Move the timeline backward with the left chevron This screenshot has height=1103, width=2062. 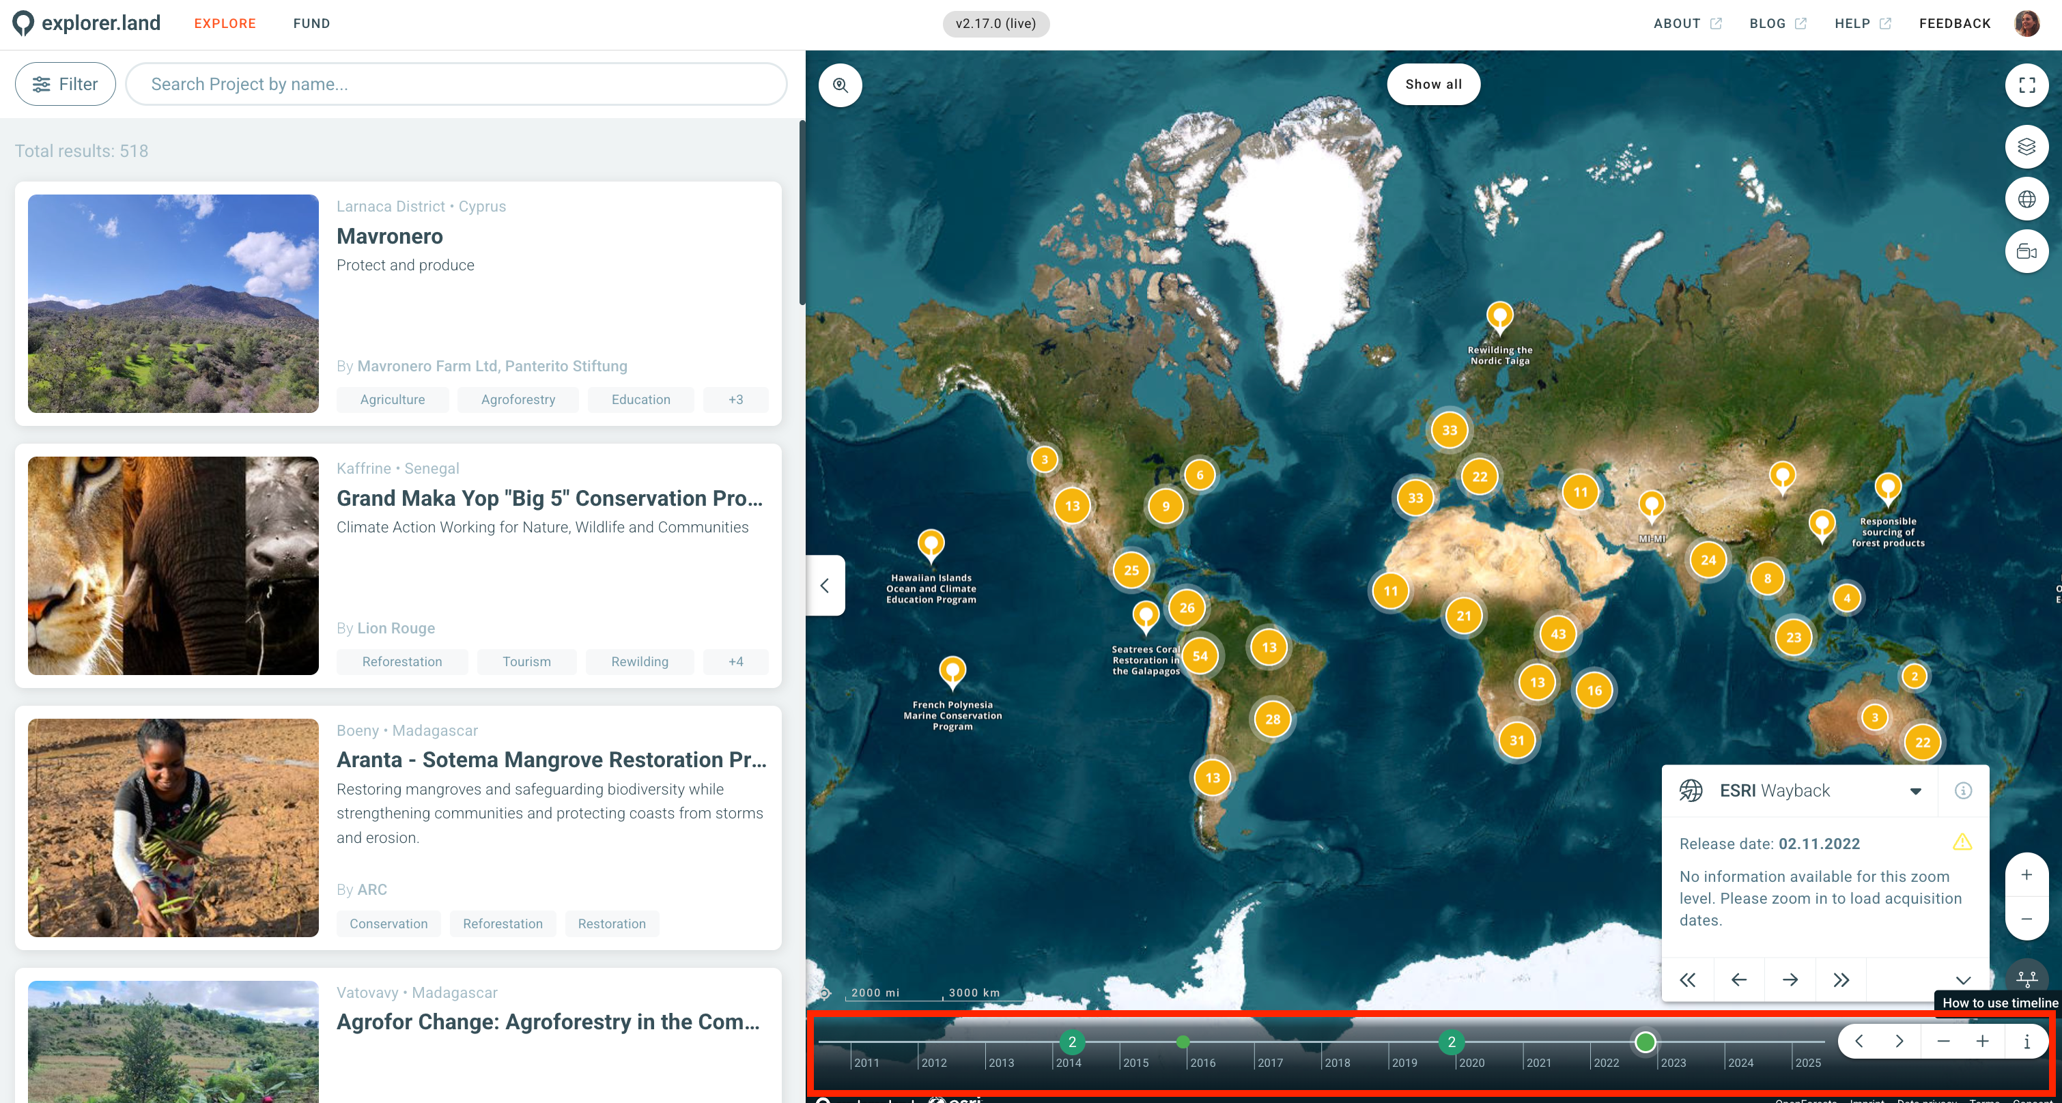pos(1859,1042)
